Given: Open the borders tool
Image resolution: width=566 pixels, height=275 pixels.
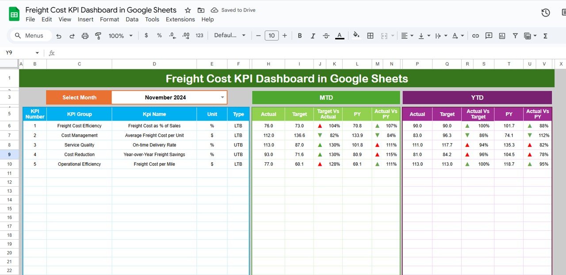Looking at the screenshot, I should click(x=370, y=35).
